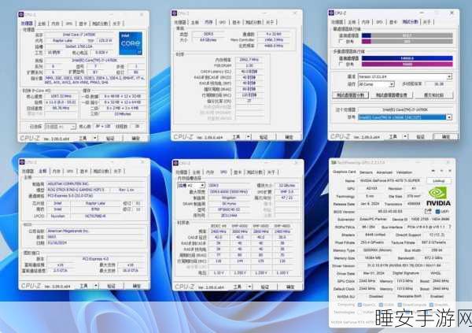Open the Advanced tab in GPU-Z
Image resolution: width=472 pixels, height=333 pixels.
[x=385, y=172]
